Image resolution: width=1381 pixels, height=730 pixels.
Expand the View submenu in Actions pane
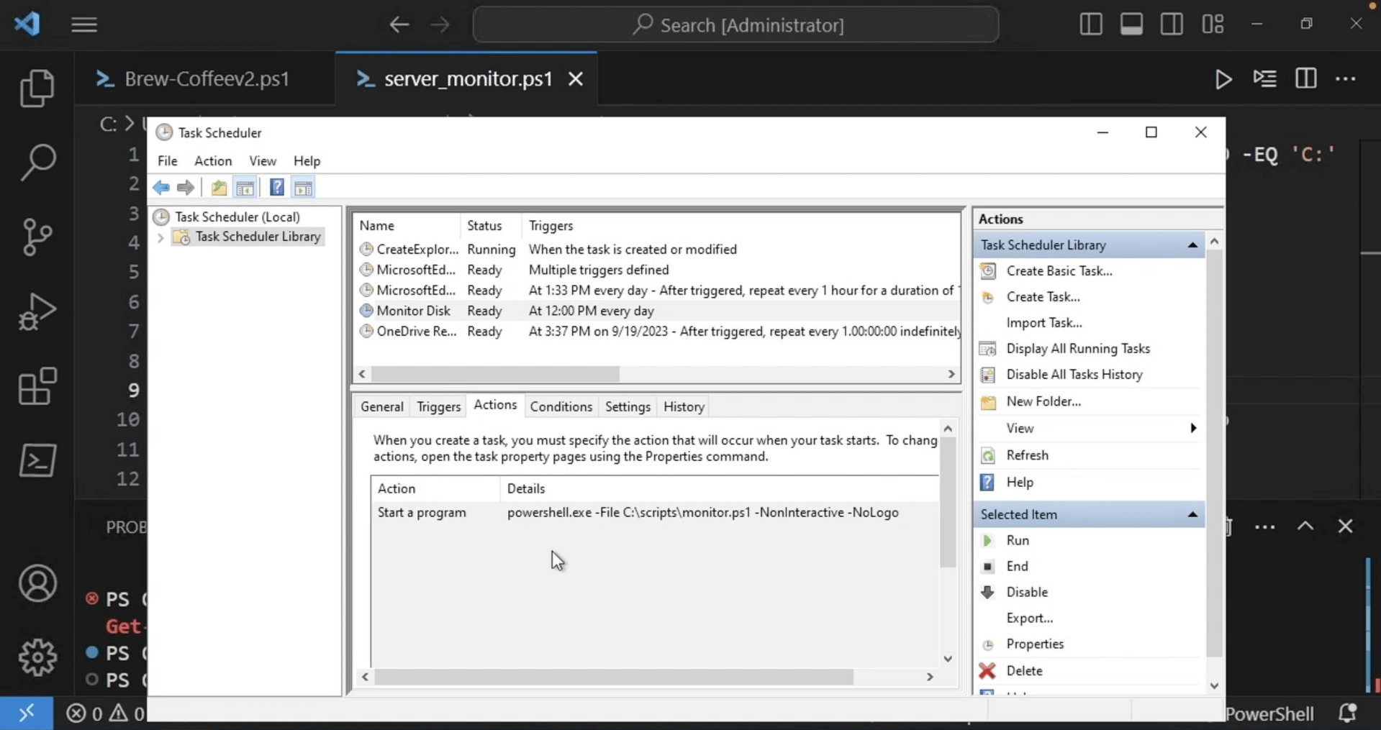coord(1193,428)
